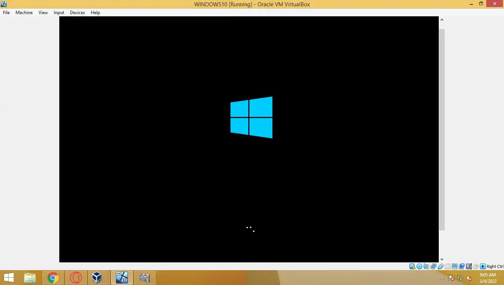Image resolution: width=504 pixels, height=285 pixels.
Task: Click the CPU virtualization status icon
Action: click(x=469, y=266)
